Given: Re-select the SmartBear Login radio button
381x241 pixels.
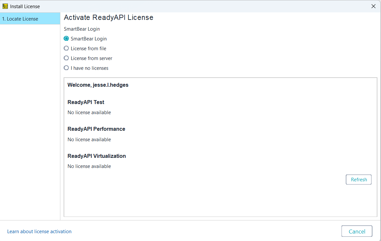Looking at the screenshot, I should coord(66,38).
